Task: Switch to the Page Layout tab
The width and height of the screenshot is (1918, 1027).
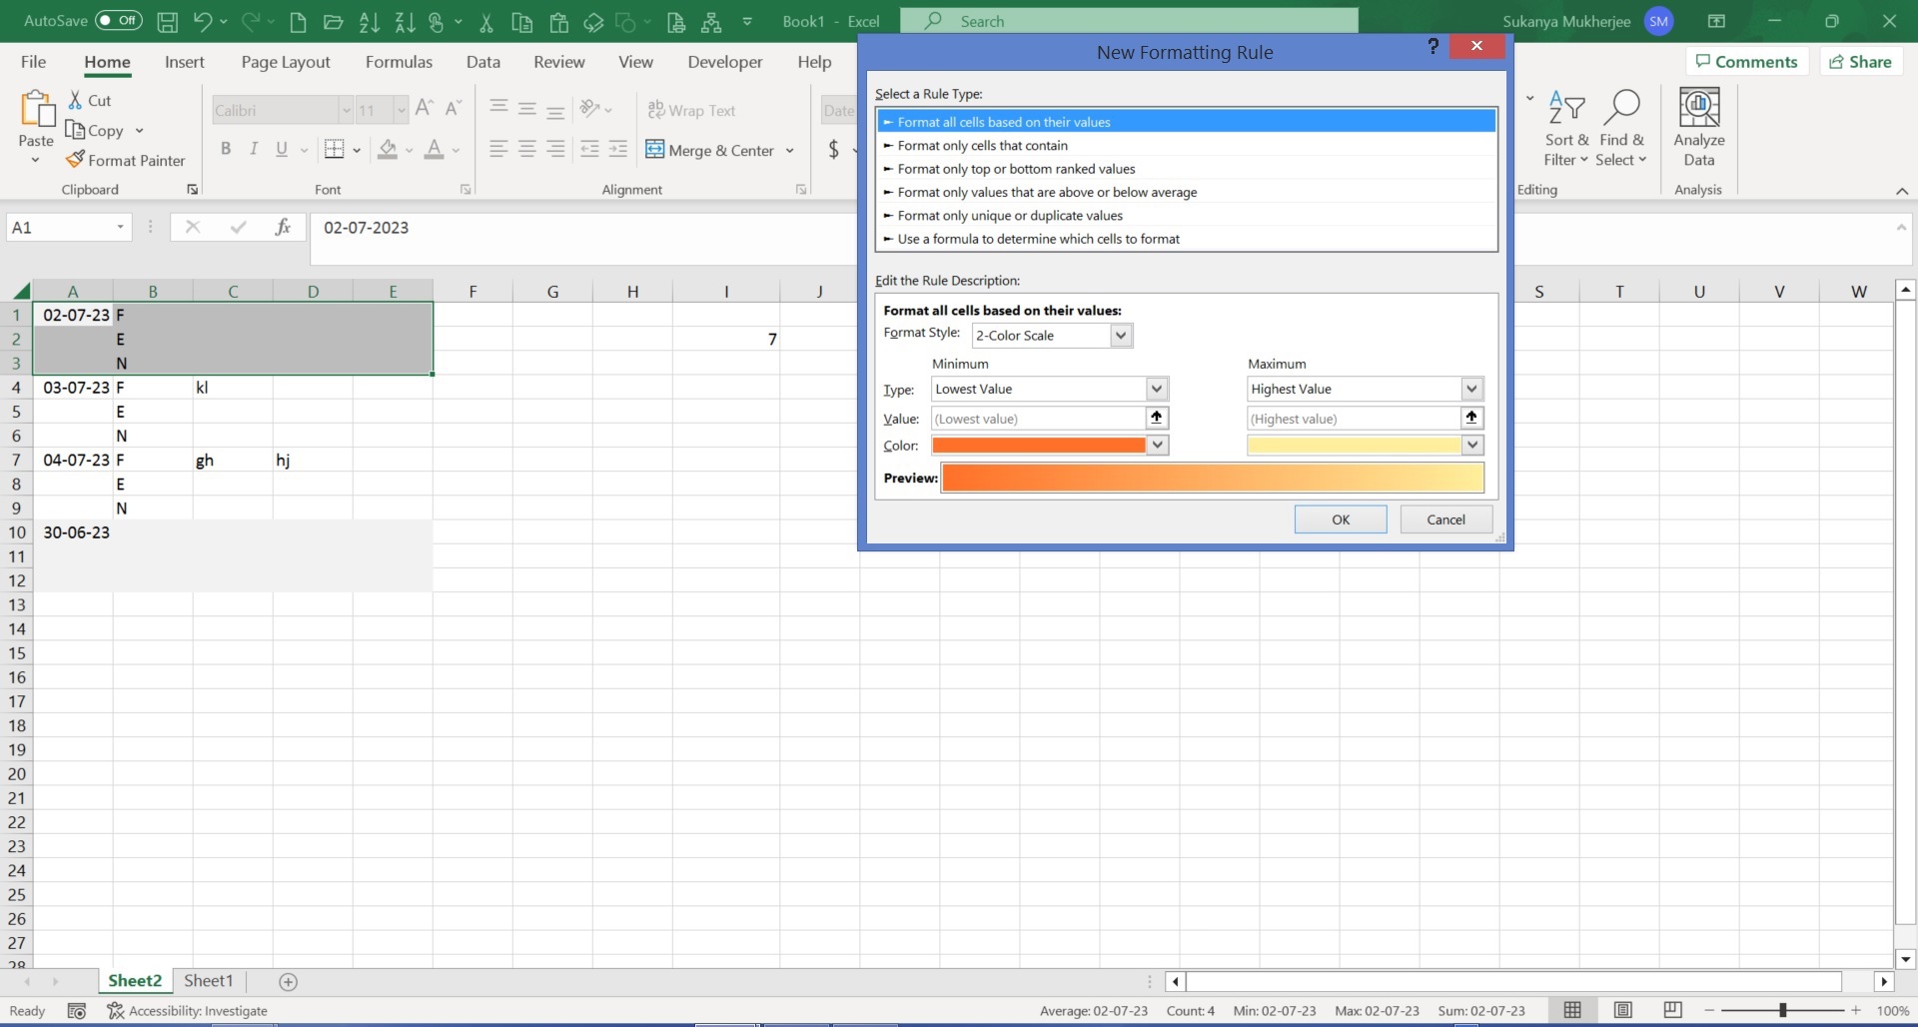Action: click(x=286, y=61)
